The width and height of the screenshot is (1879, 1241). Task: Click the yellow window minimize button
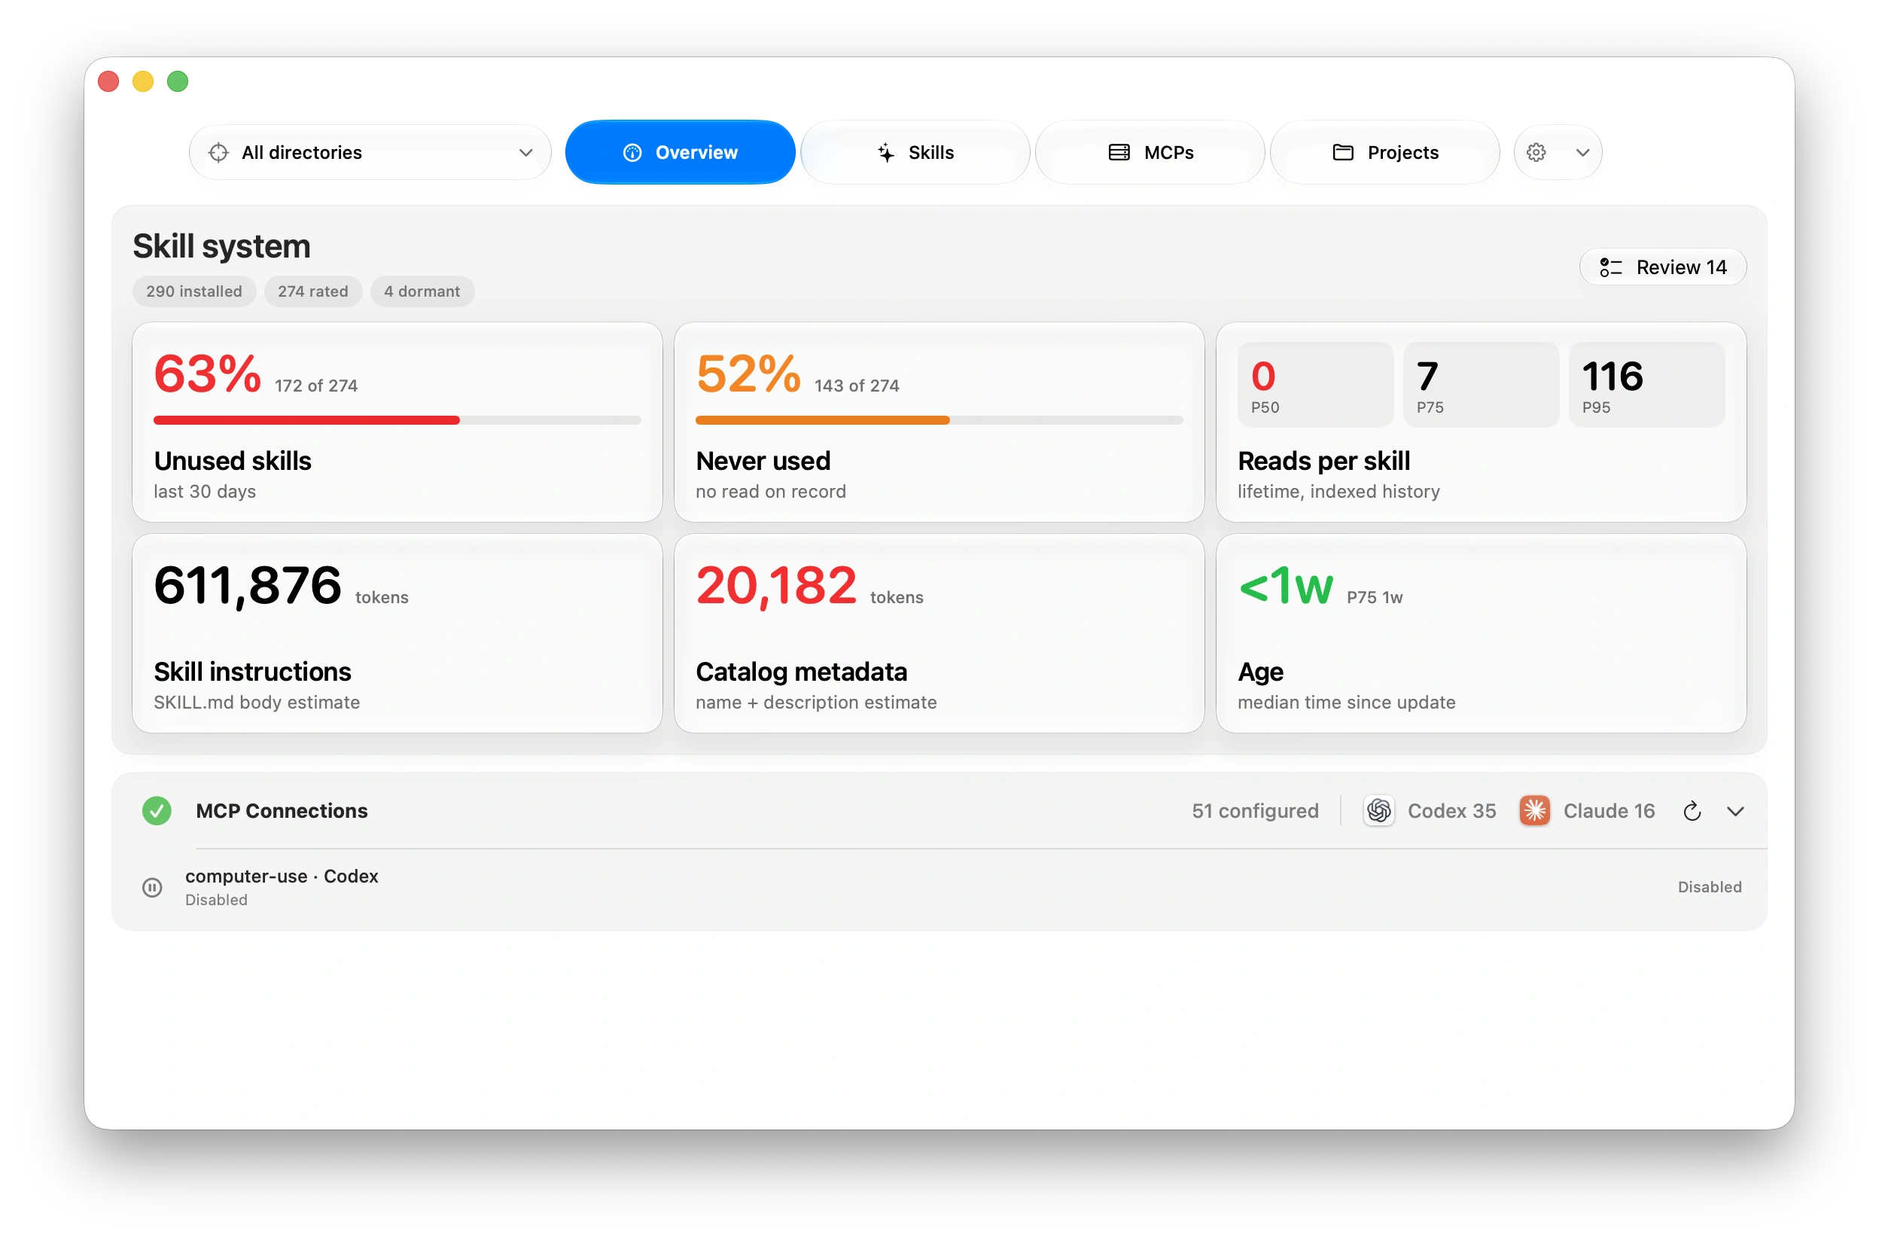(143, 81)
